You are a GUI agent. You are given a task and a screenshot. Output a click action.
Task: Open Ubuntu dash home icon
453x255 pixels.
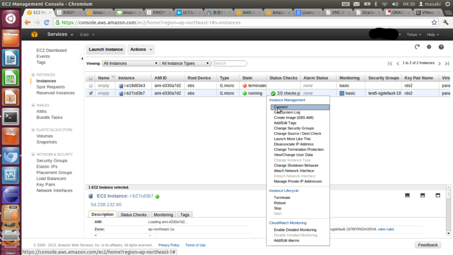pyautogui.click(x=11, y=19)
